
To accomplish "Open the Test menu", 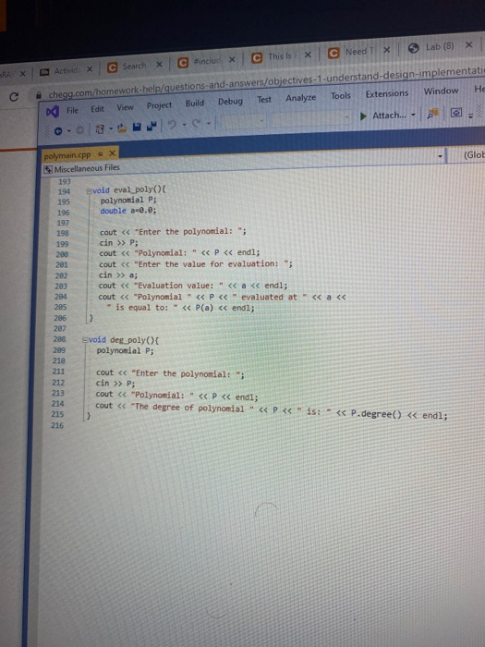I will tap(264, 100).
